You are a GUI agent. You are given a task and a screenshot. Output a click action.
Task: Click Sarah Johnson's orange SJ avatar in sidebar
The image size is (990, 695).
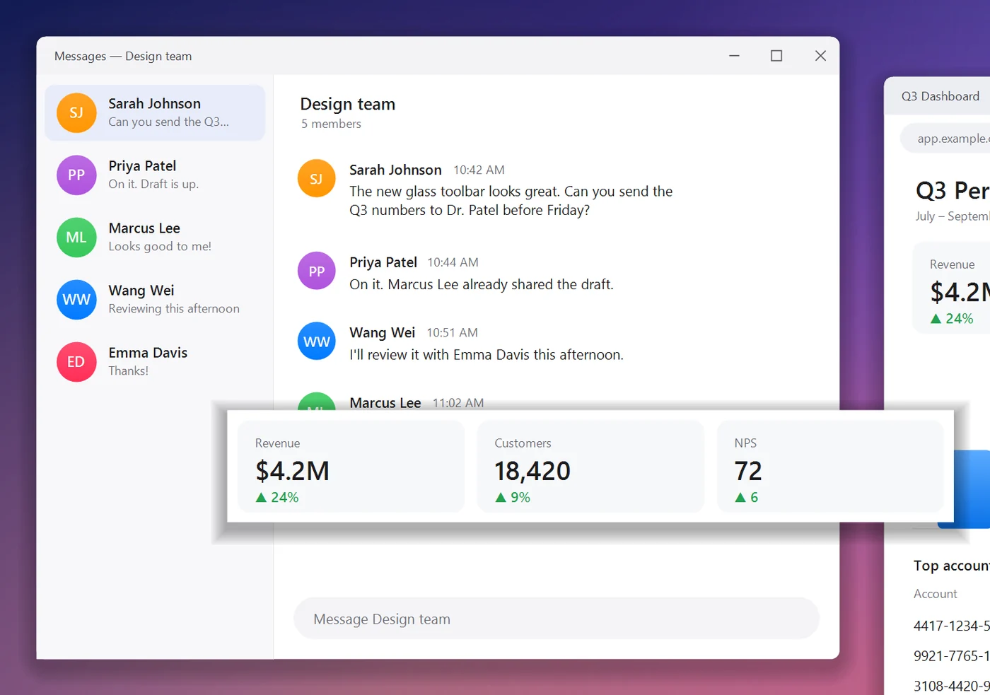[76, 112]
